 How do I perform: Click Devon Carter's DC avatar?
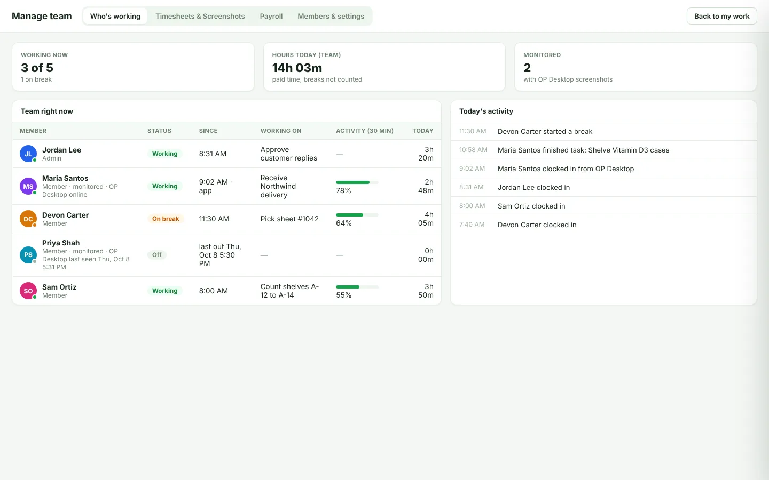tap(28, 219)
